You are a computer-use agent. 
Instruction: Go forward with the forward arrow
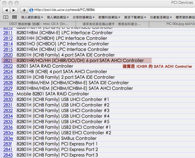click(x=14, y=10)
